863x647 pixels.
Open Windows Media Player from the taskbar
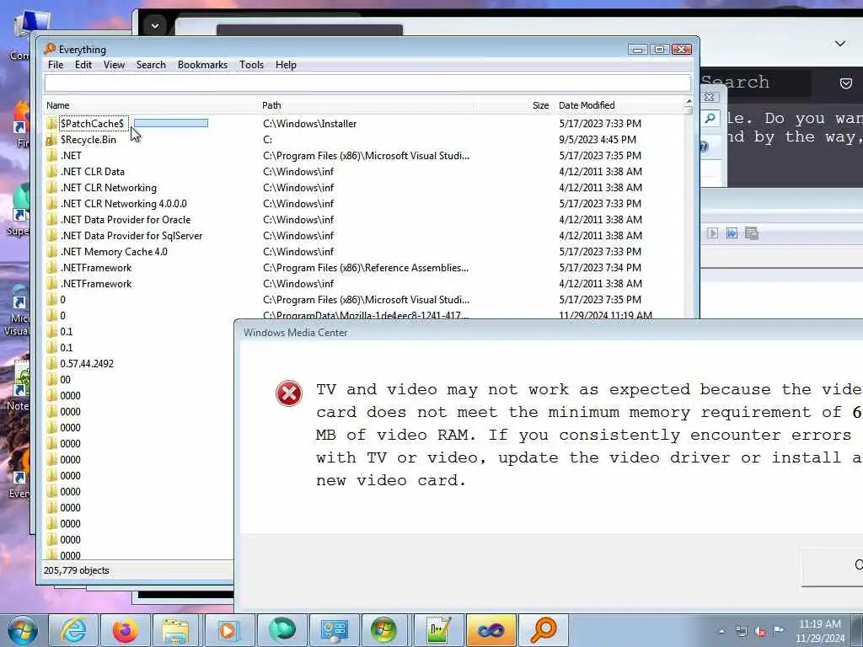(228, 630)
